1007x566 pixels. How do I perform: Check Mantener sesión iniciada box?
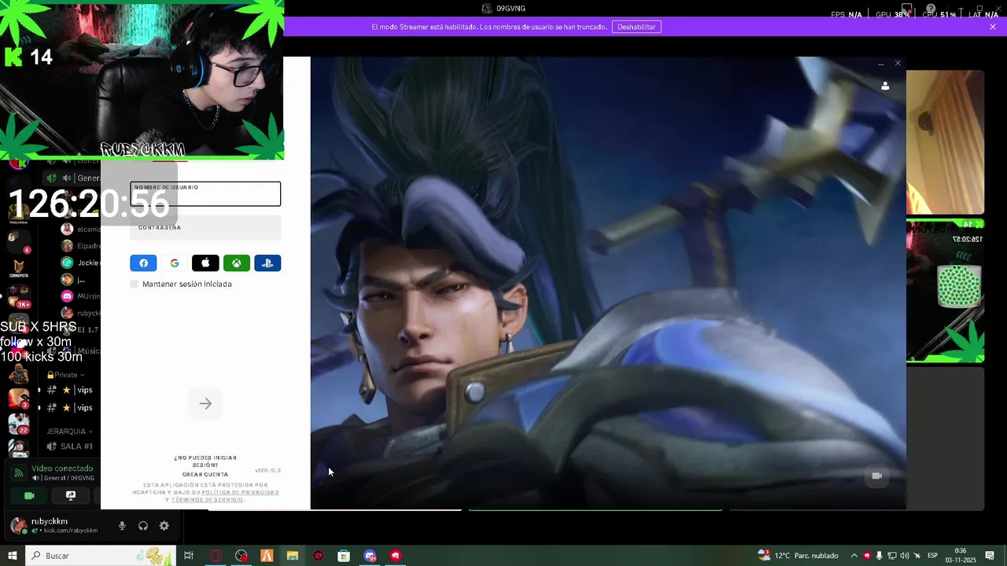135,284
